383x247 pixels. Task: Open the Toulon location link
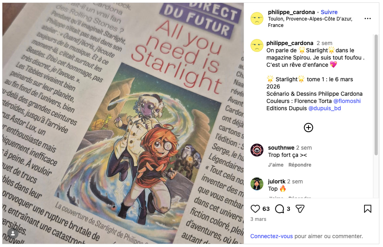pyautogui.click(x=310, y=22)
